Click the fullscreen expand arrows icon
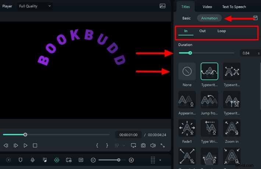This screenshot has height=169, width=261. [162, 146]
